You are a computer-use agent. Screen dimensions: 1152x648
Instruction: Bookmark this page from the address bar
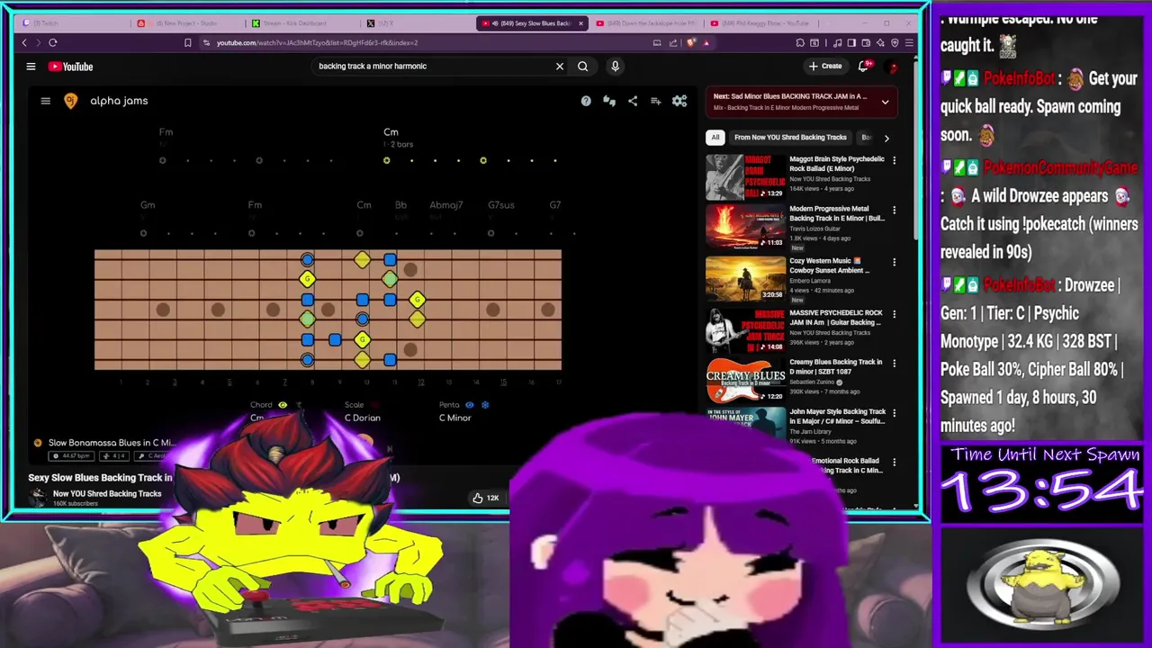187,42
